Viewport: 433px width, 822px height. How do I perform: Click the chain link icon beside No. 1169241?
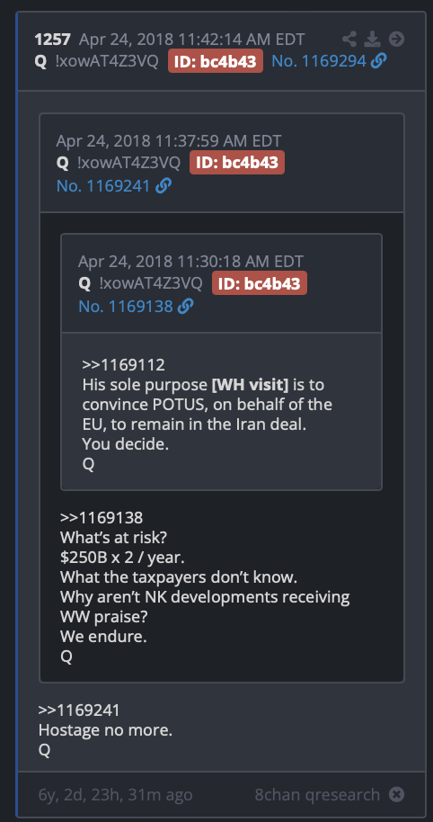pyautogui.click(x=163, y=185)
